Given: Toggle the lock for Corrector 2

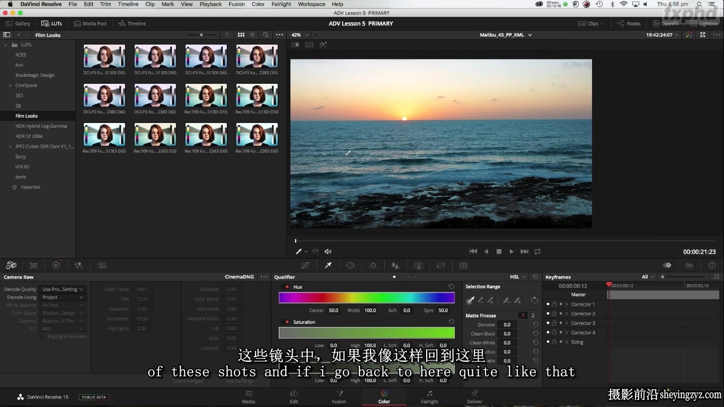Looking at the screenshot, I should click(x=554, y=314).
